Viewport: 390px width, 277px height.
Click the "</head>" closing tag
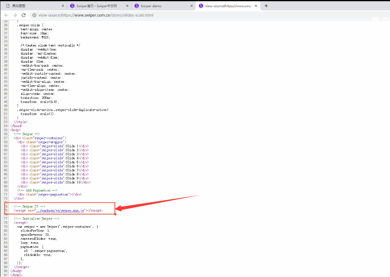tap(17, 126)
